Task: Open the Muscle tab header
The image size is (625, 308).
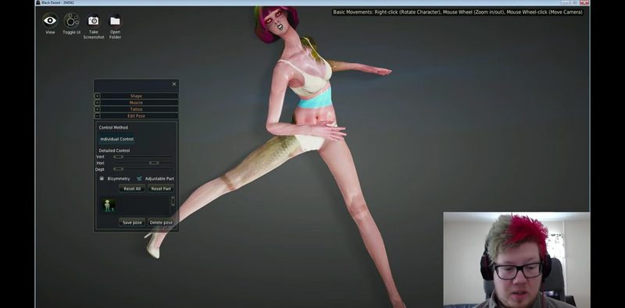Action: 136,103
